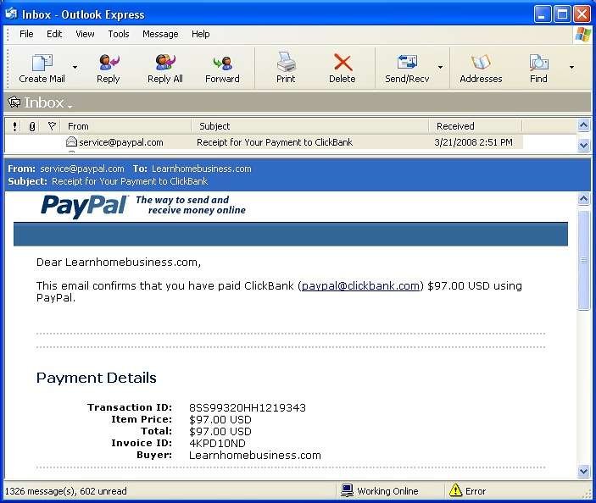Screen dimensions: 596x503
Task: Click the To recipient Learnhomebusiness.com in header
Action: (202, 169)
